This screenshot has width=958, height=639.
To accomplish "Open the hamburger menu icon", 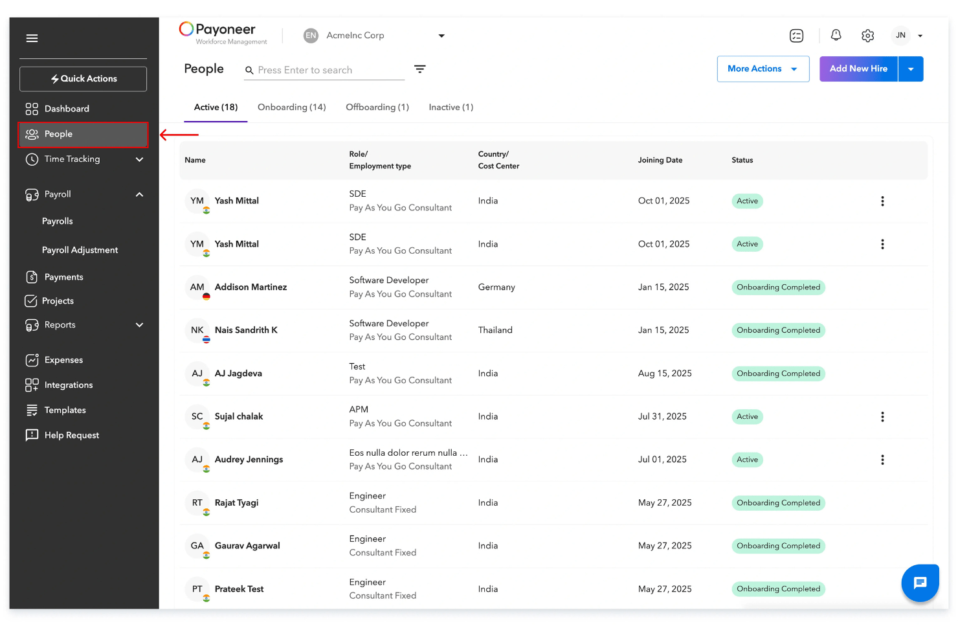I will click(32, 38).
